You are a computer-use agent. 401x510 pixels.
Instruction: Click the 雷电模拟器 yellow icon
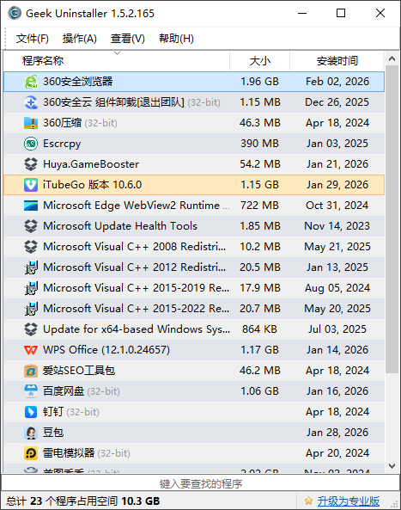(x=31, y=453)
